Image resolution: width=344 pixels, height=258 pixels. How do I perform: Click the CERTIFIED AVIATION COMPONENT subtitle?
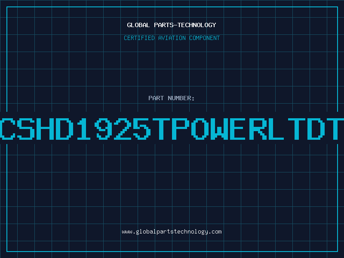pos(172,38)
